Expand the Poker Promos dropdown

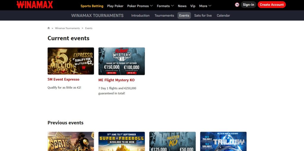coord(140,6)
